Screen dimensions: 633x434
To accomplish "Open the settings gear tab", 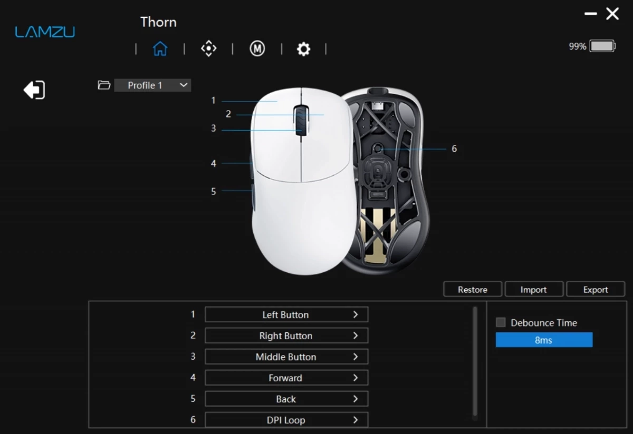I will tap(303, 49).
